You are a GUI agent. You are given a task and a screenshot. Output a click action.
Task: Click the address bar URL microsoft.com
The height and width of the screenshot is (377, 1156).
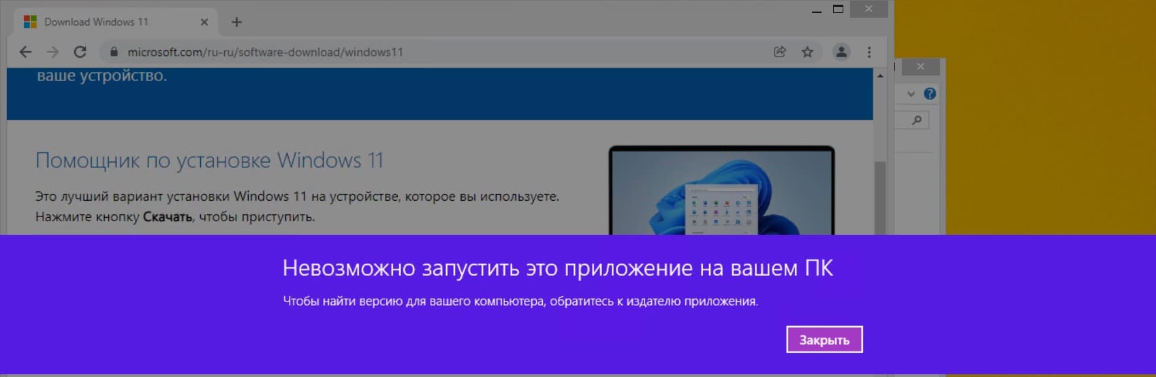point(265,52)
